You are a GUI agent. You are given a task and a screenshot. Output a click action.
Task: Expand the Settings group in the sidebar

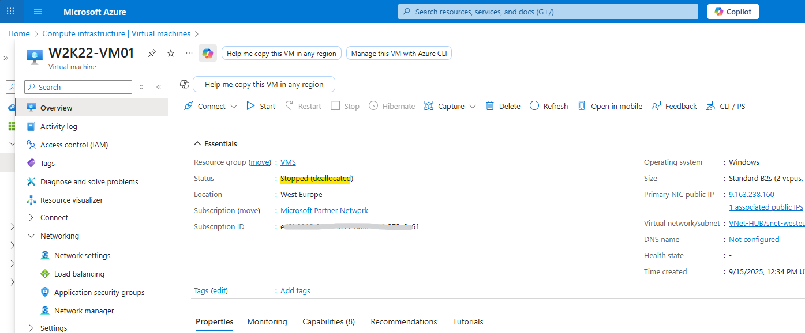[x=54, y=328]
